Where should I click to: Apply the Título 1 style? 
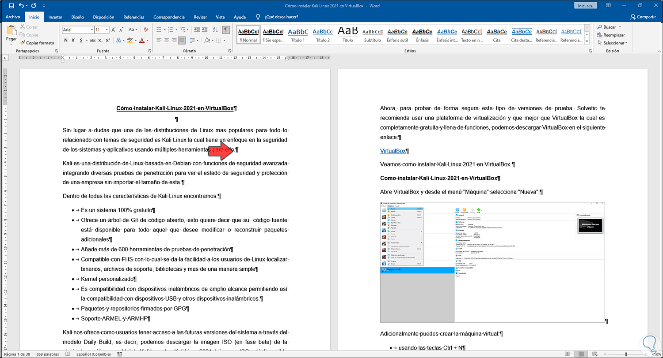(298, 35)
